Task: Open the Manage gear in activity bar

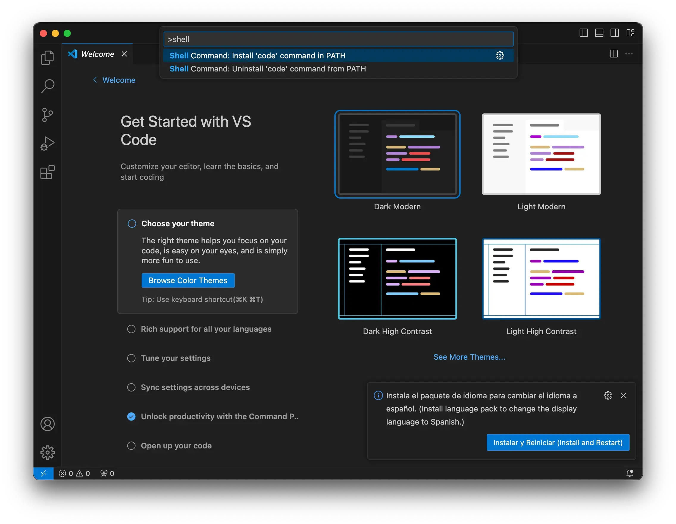Action: (x=47, y=453)
